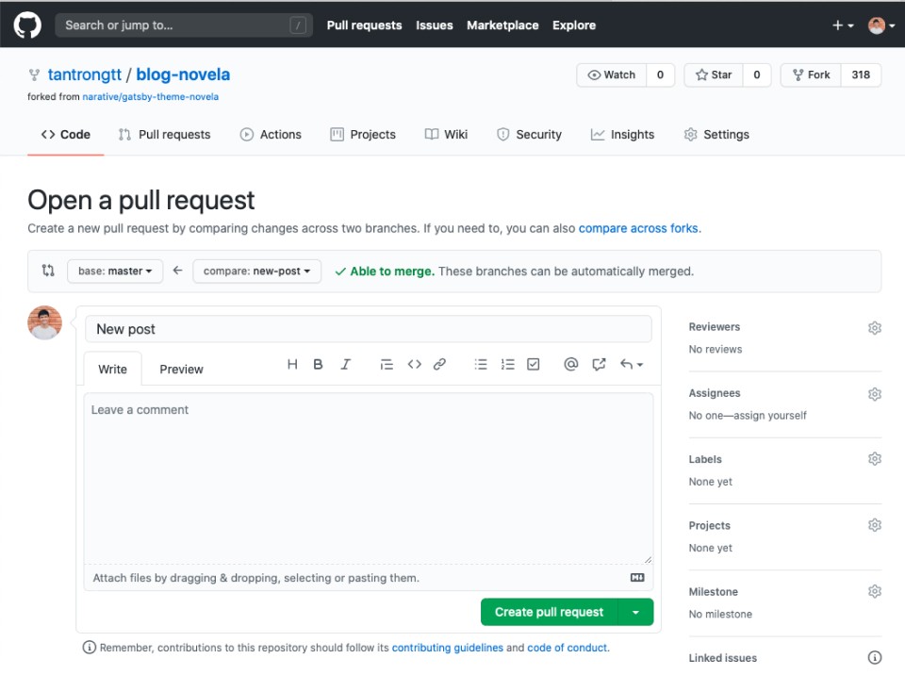Click the GitHub Octocat logo

(27, 25)
